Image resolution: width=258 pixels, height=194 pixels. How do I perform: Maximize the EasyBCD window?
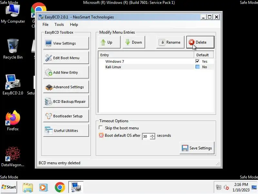210,17
